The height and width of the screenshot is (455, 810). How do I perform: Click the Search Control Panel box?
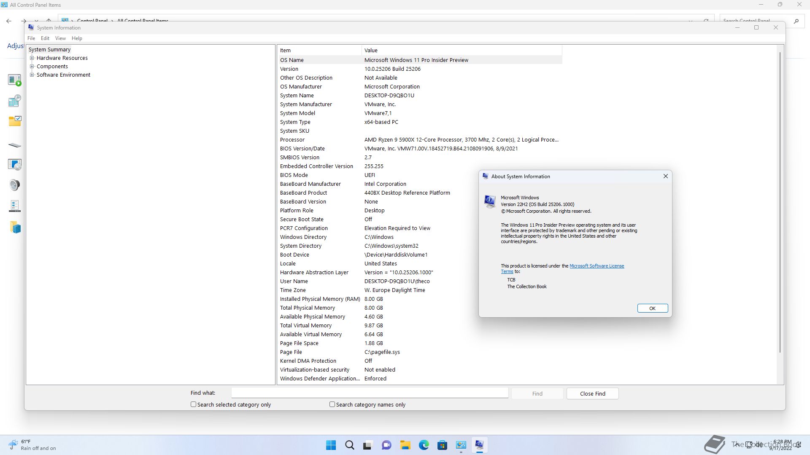[x=755, y=21]
